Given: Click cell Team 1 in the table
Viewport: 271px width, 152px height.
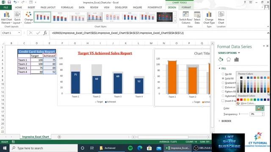Looking at the screenshot, I should [24, 60].
